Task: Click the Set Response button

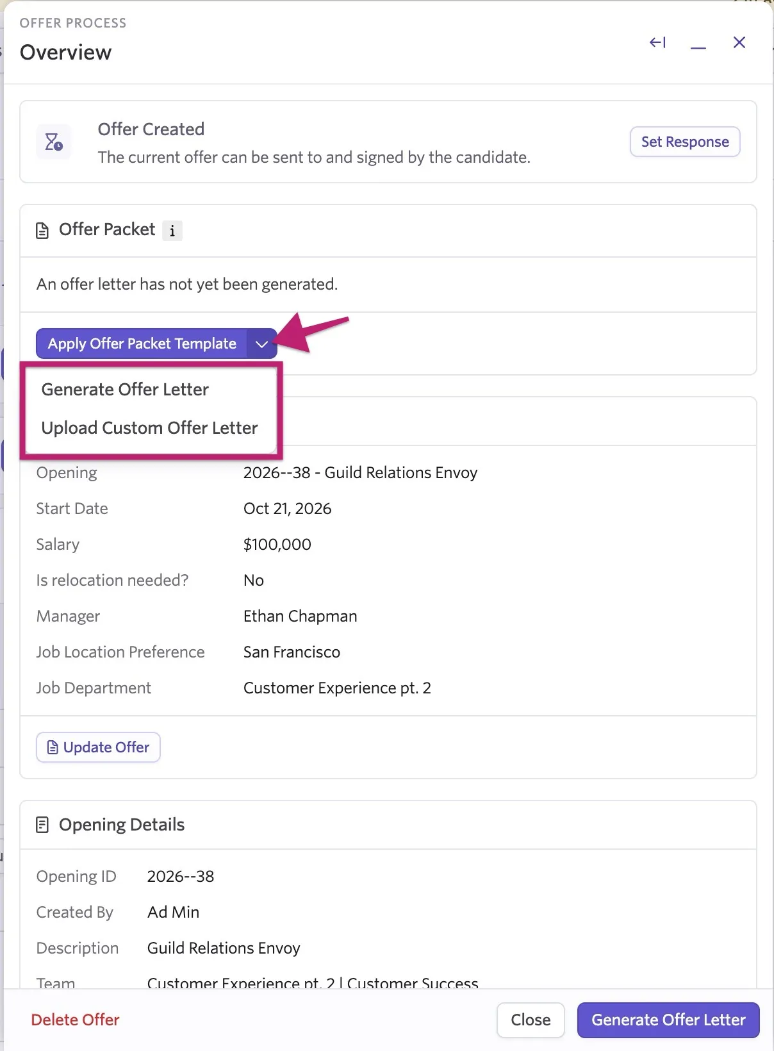Action: [685, 142]
